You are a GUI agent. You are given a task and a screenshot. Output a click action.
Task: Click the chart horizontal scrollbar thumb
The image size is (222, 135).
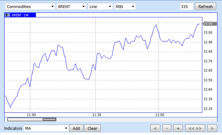pyautogui.click(x=49, y=119)
